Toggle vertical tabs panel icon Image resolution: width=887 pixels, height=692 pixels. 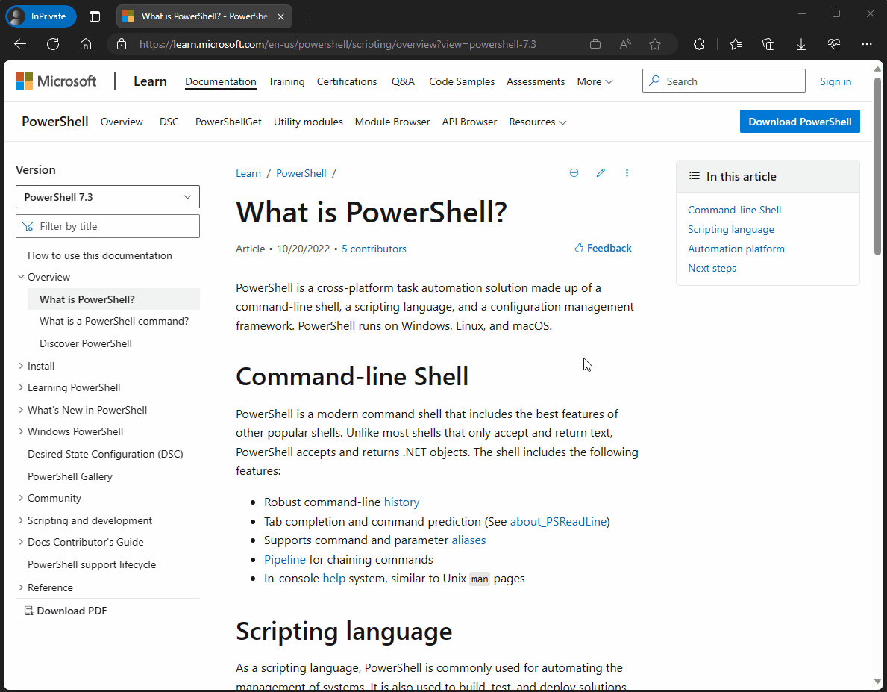[95, 16]
